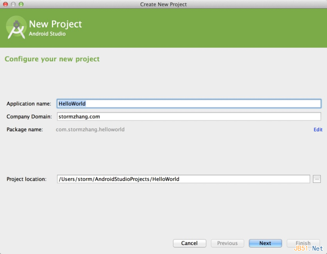The image size is (327, 254).
Task: Click the Android Studio logo icon
Action: 16,27
